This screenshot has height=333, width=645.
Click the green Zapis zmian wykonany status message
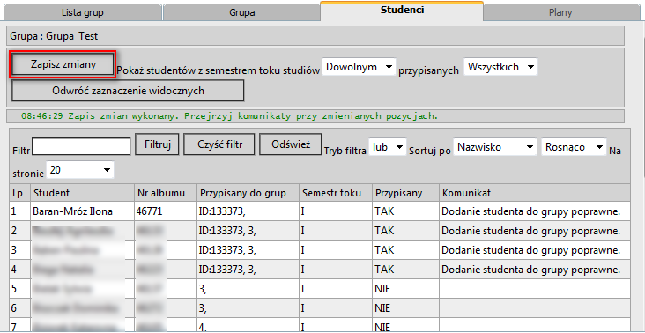[x=229, y=116]
